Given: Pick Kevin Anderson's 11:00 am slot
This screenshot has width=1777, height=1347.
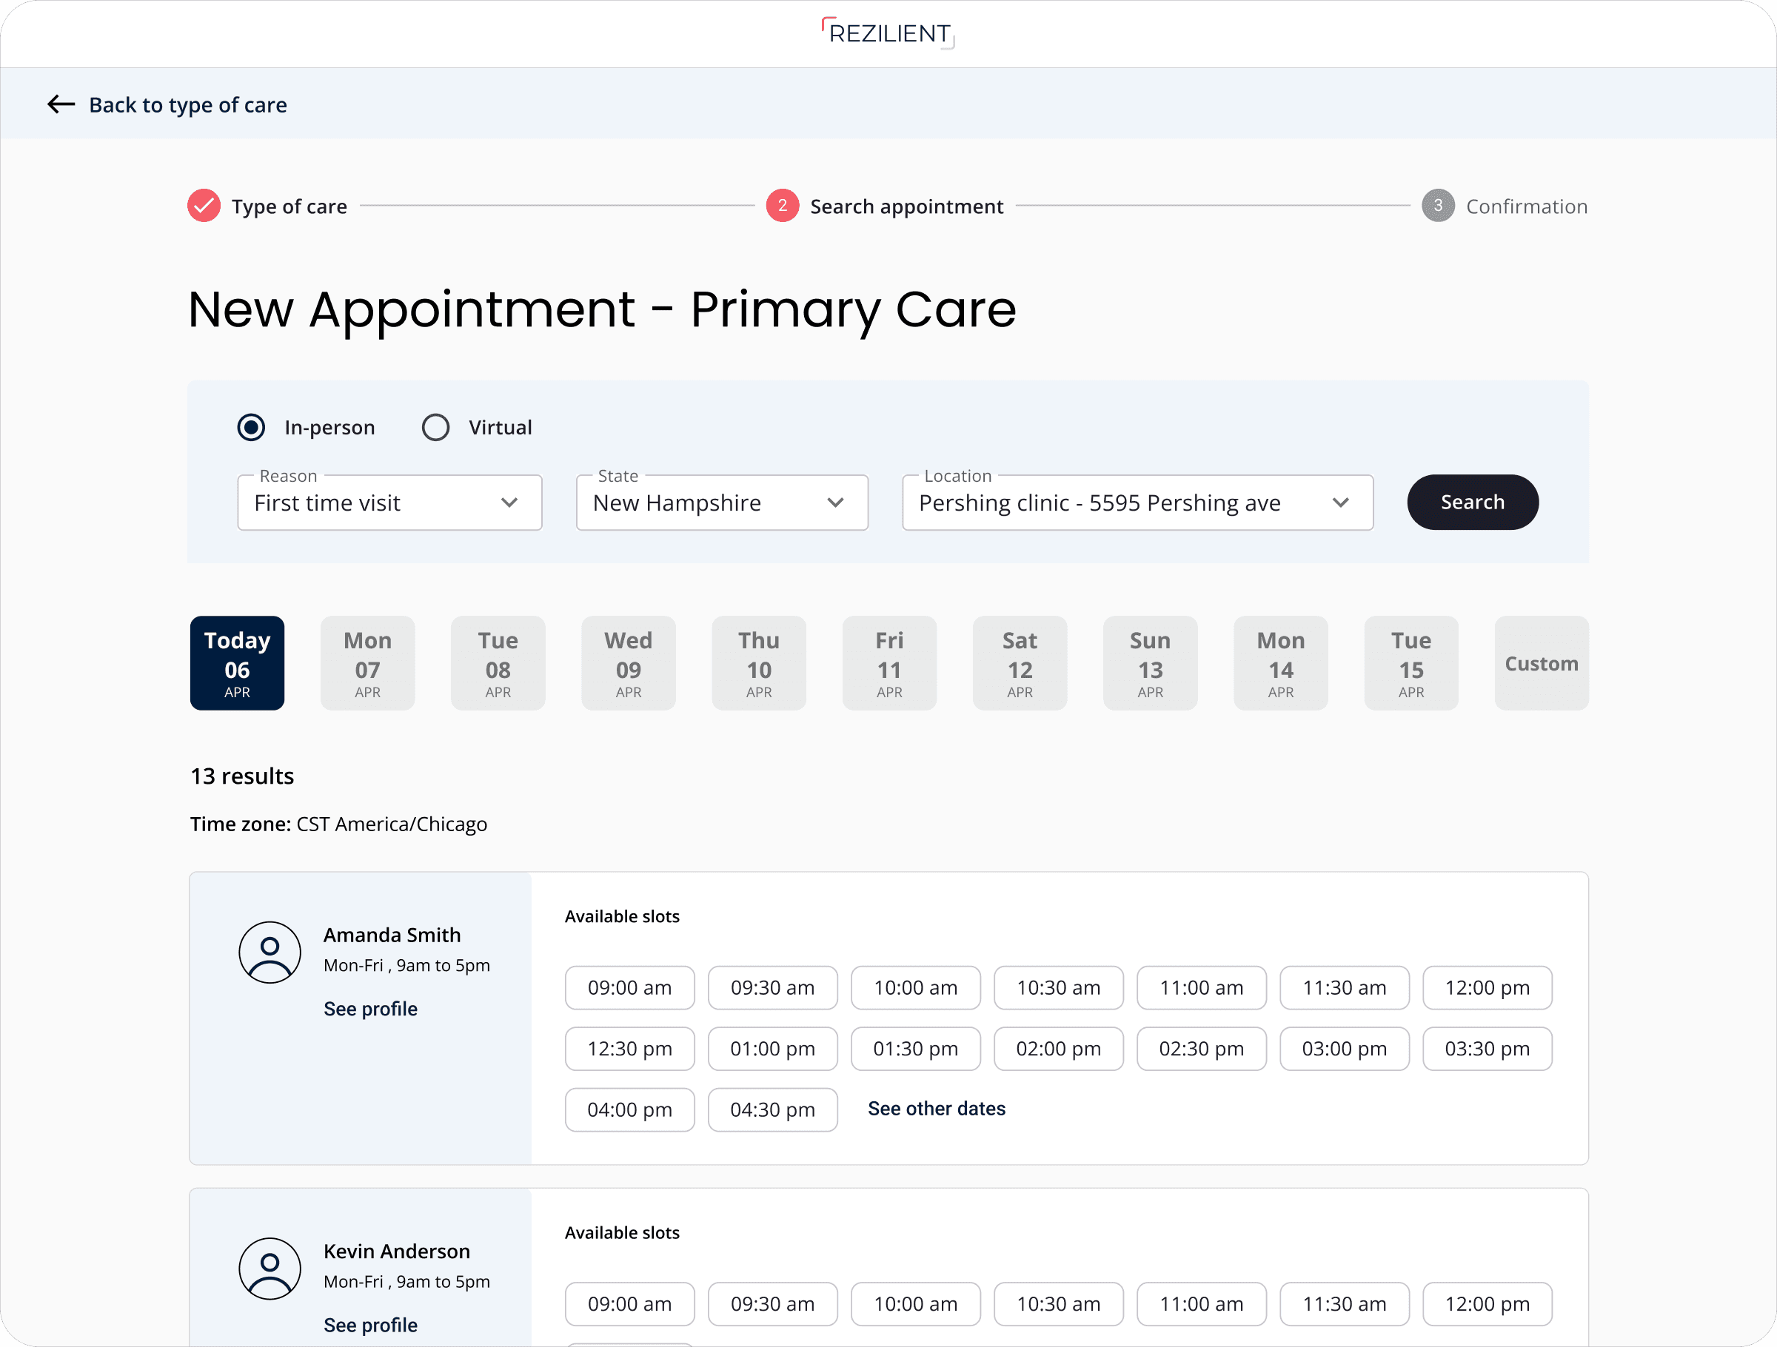Looking at the screenshot, I should coord(1201,1303).
